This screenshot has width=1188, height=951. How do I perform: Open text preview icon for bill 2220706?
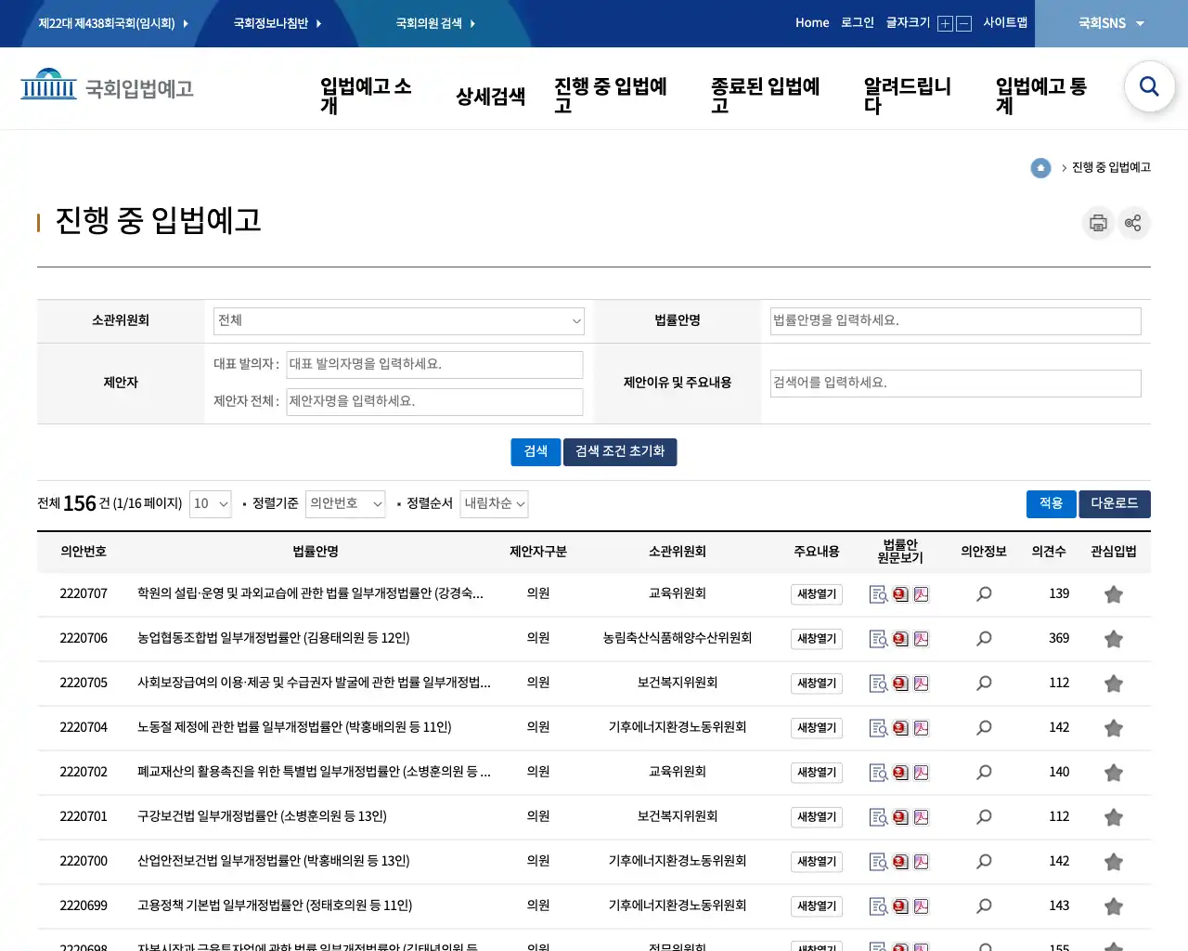(878, 639)
